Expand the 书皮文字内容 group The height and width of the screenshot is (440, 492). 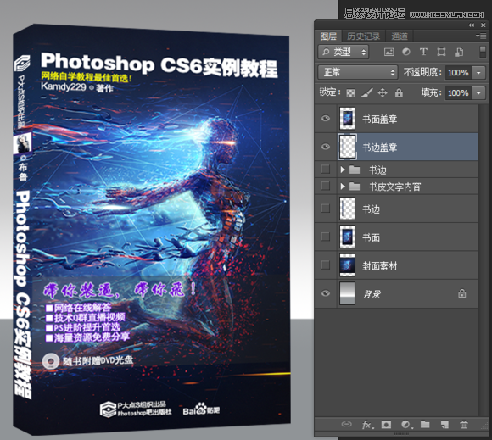tap(343, 187)
